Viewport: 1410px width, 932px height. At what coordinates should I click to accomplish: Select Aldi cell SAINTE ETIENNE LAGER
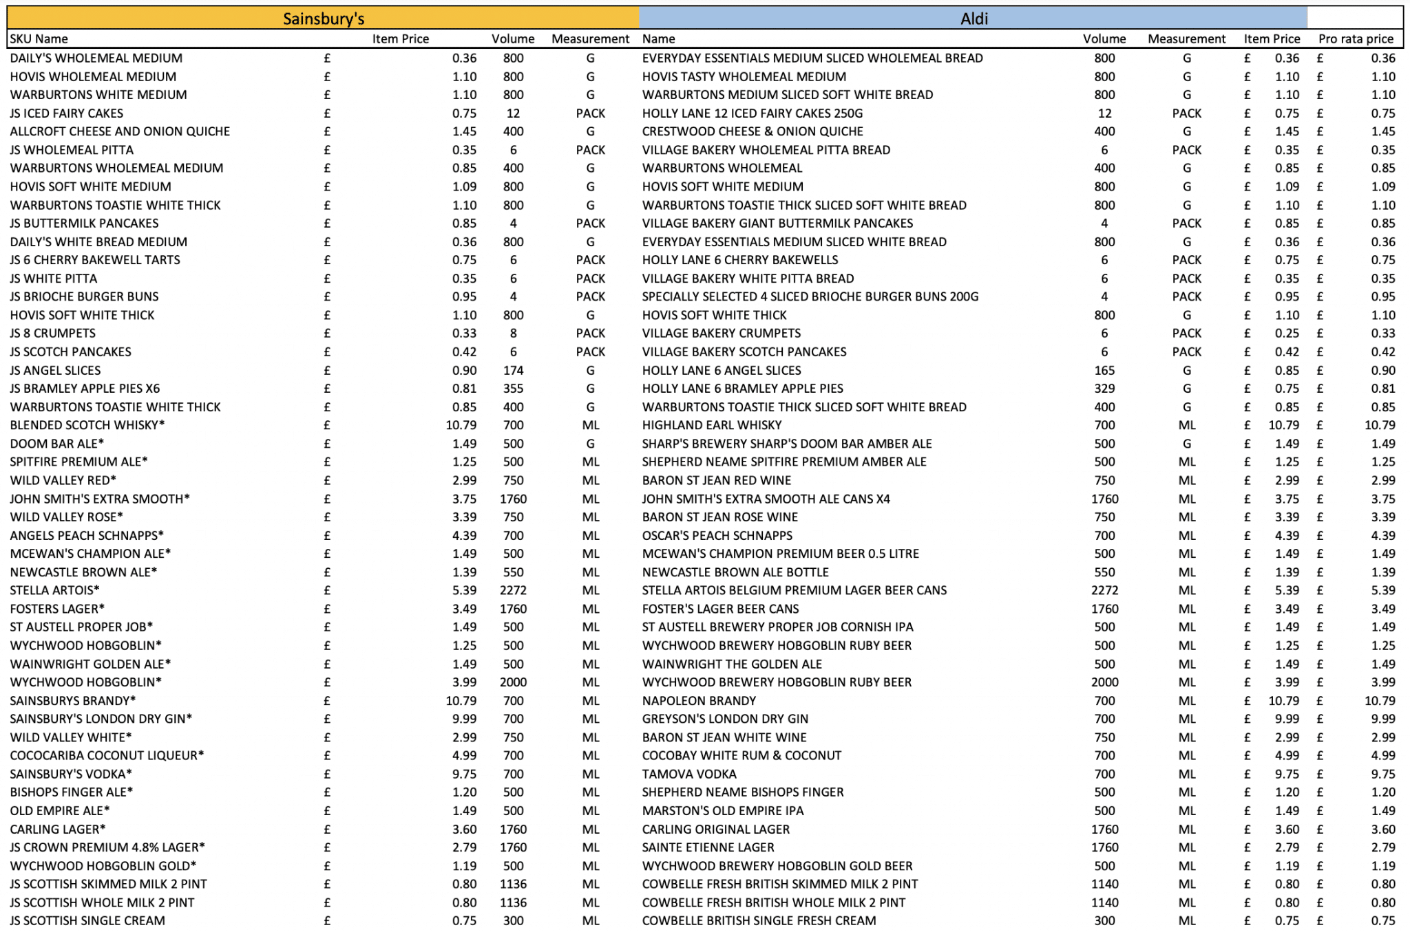pos(708,847)
